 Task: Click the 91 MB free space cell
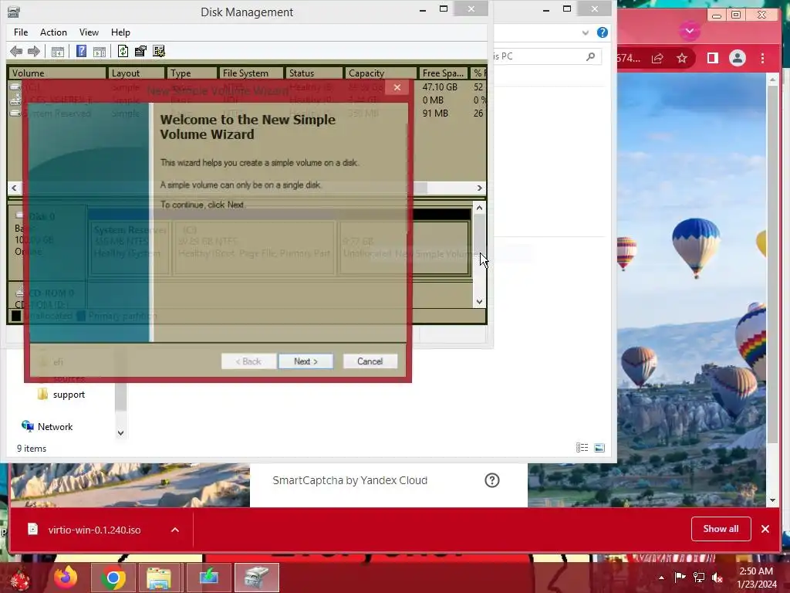(435, 114)
